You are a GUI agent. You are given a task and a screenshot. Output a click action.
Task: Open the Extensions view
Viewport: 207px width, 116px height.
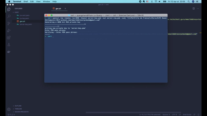pos(9,37)
